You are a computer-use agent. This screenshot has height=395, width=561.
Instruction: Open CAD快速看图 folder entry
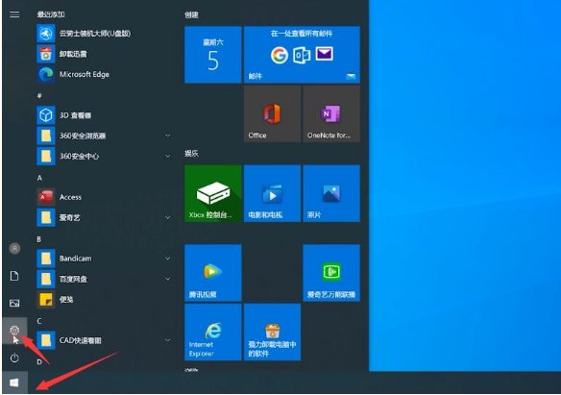(x=105, y=340)
